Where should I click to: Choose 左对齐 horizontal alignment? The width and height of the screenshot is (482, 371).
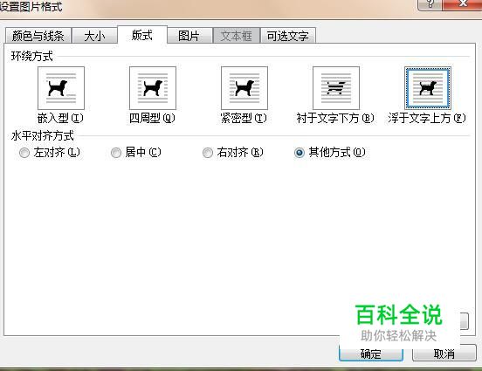pos(49,153)
